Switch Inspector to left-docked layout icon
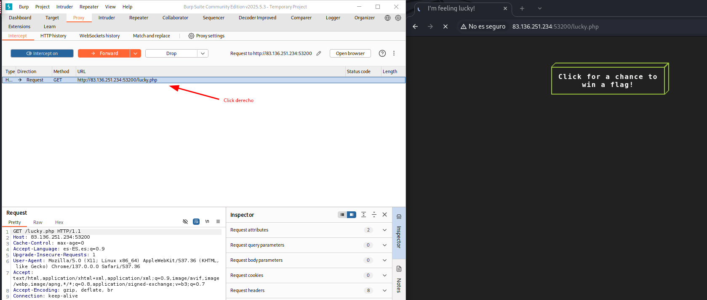Screen dimensions: 707x300 point(342,215)
